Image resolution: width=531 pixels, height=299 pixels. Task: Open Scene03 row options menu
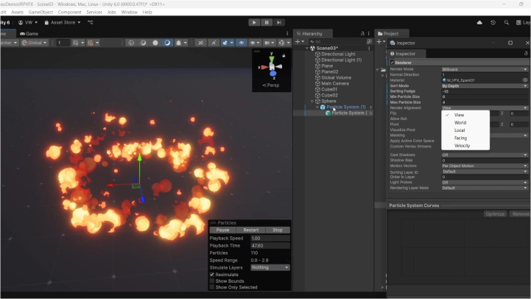pos(369,48)
